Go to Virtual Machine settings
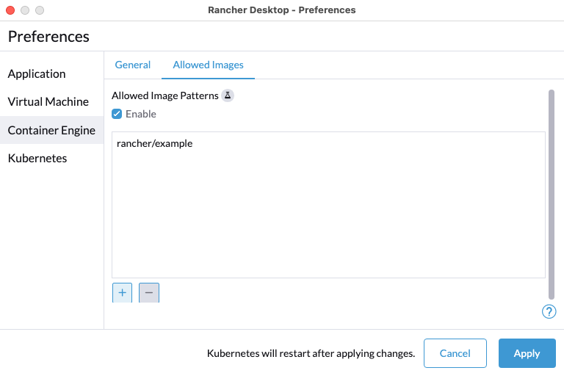 48,101
